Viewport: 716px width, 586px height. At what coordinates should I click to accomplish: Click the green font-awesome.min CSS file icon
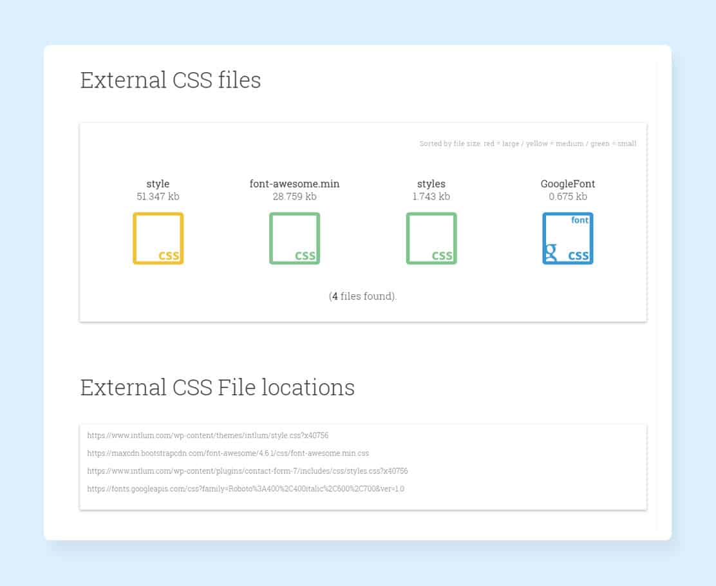click(x=294, y=238)
